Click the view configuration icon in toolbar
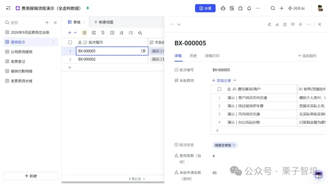This screenshot has width=328, height=184. [94, 33]
